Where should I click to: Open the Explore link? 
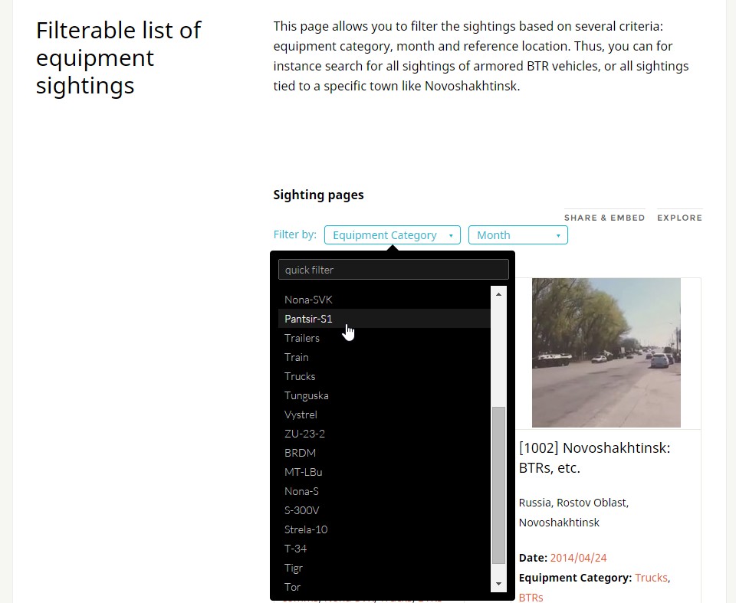[x=680, y=218]
